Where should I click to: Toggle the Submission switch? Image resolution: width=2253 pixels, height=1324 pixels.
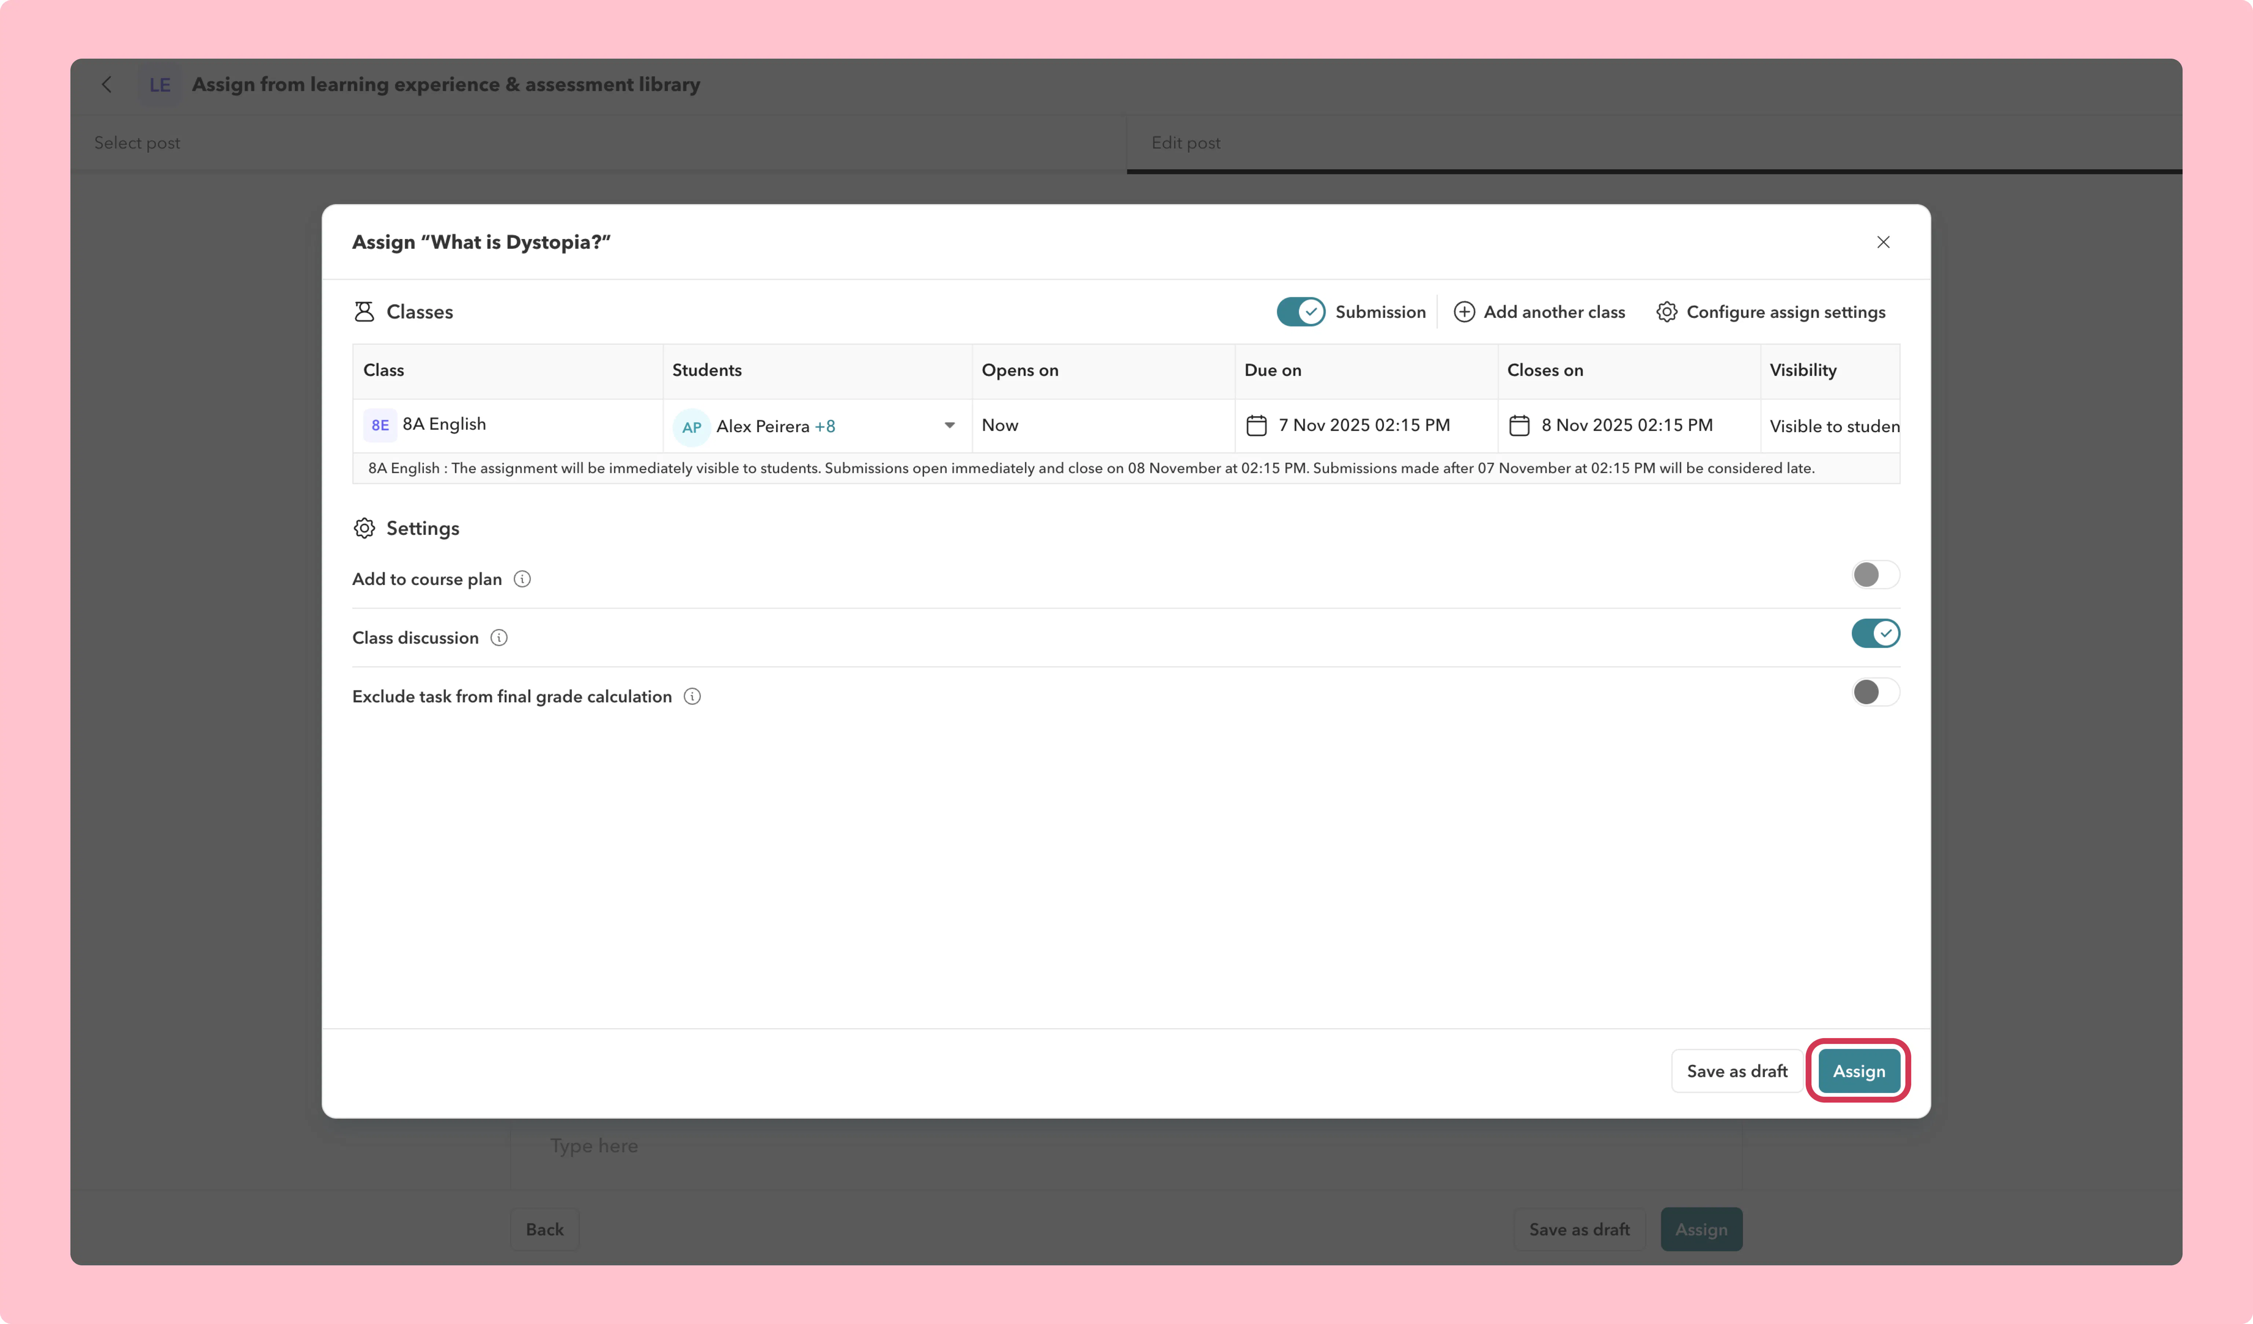[1300, 312]
